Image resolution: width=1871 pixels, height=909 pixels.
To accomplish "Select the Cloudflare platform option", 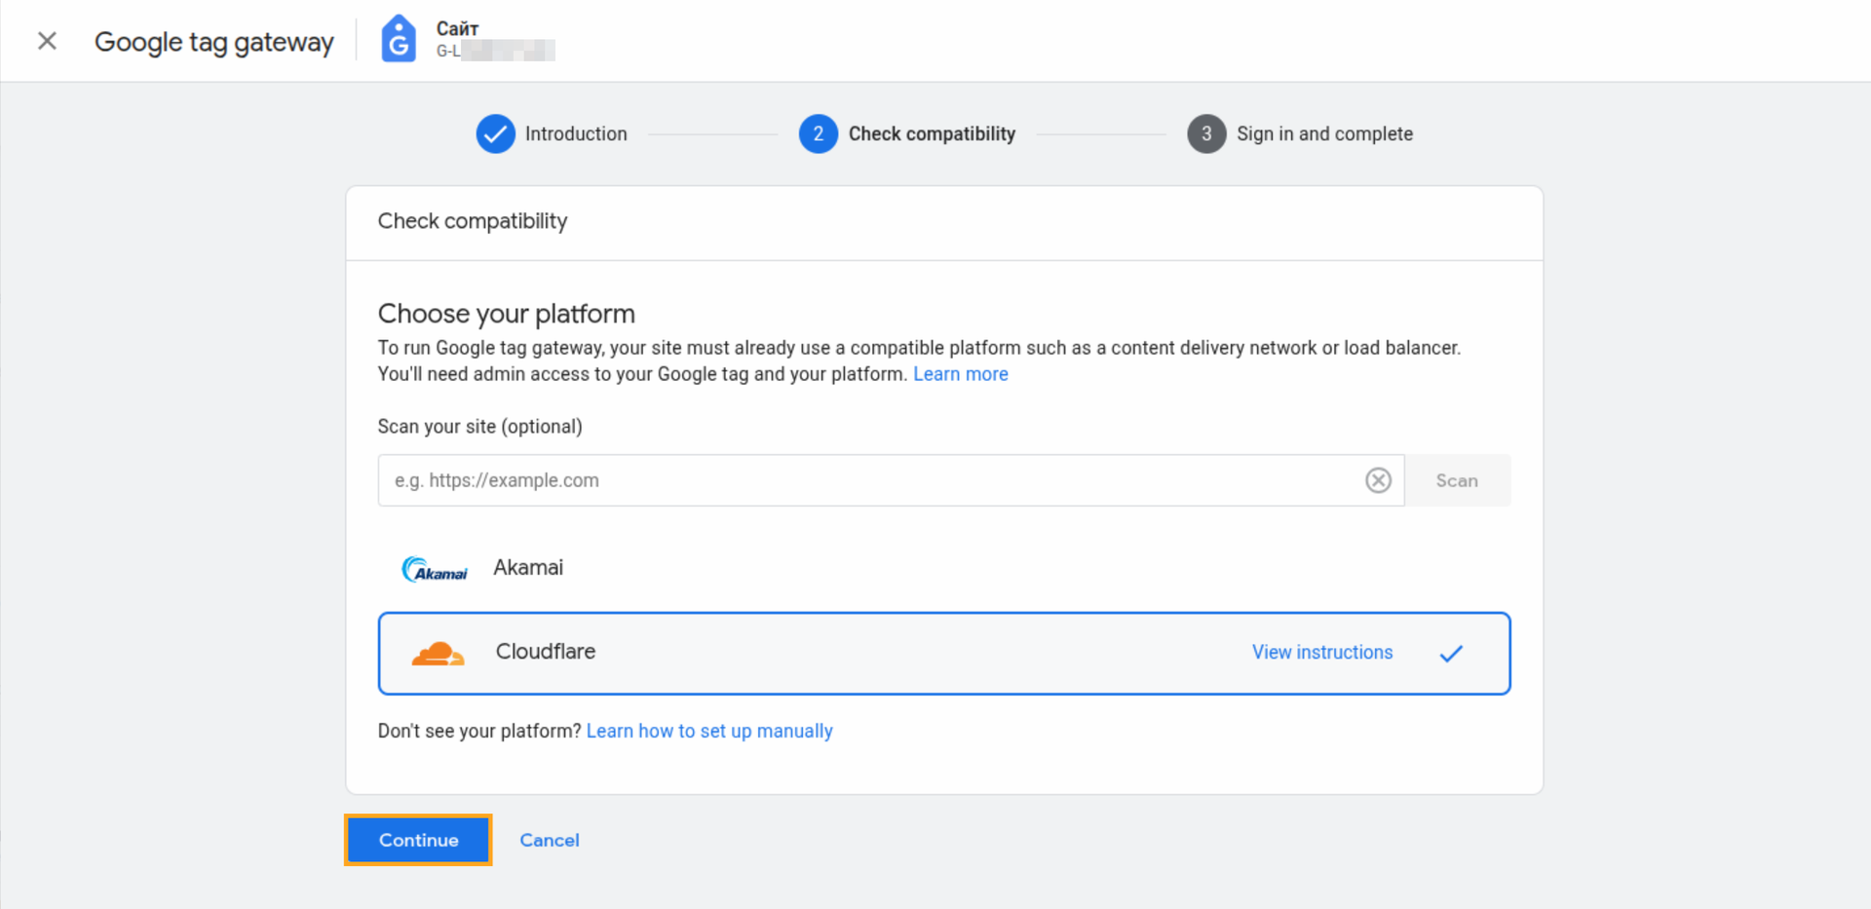I will pyautogui.click(x=546, y=652).
